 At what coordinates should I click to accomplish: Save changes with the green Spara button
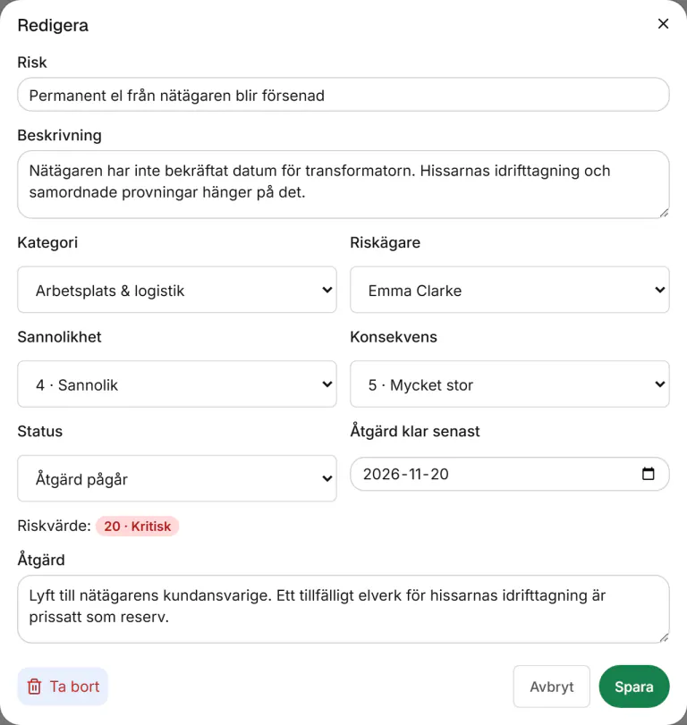point(634,687)
